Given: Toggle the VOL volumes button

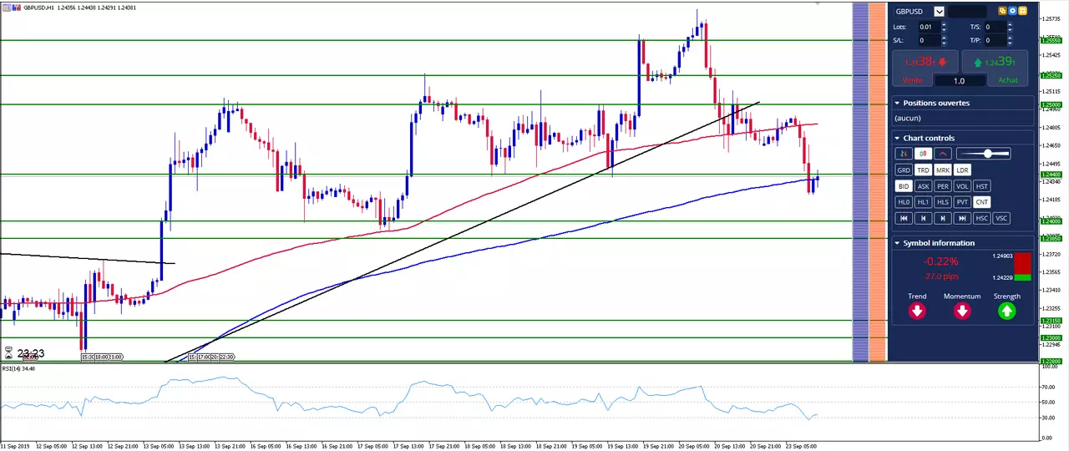Looking at the screenshot, I should click(x=962, y=186).
